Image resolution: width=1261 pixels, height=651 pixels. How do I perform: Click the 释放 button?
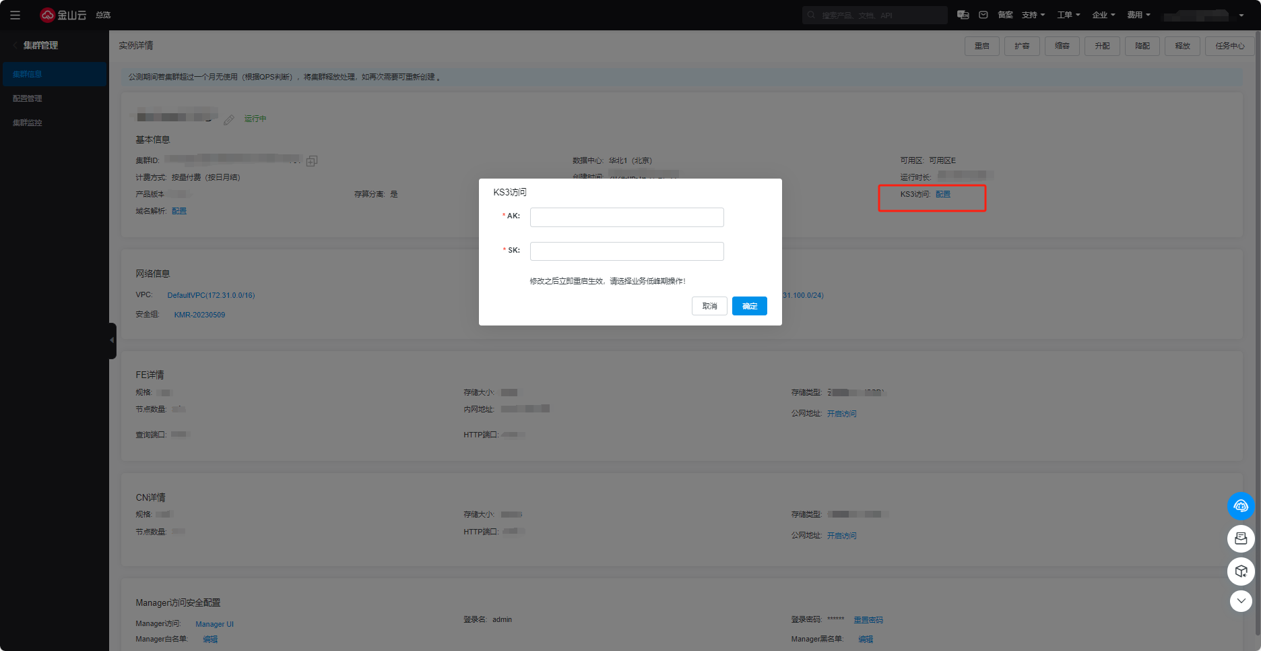[1182, 46]
